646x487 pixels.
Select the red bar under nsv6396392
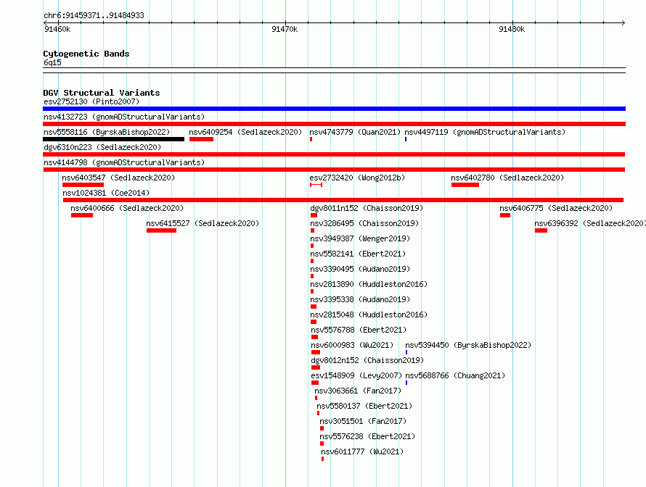[541, 230]
